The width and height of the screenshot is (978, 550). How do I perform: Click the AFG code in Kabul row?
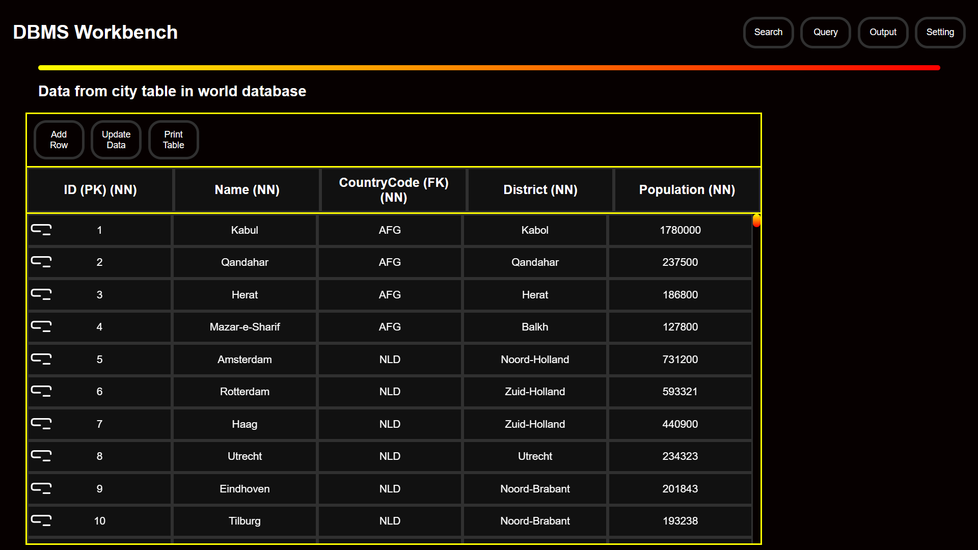click(390, 230)
